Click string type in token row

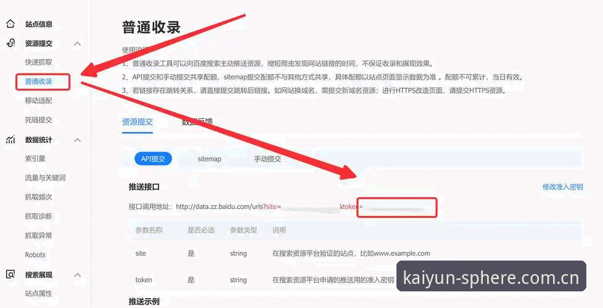coord(239,280)
